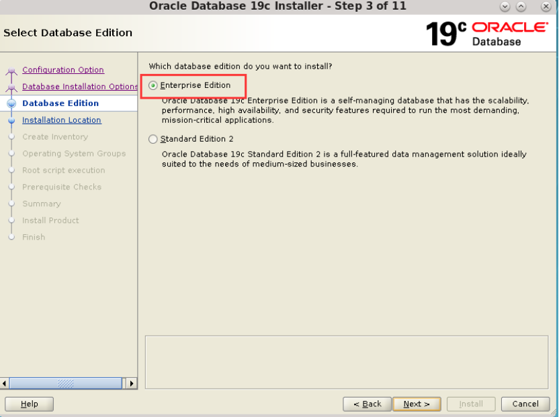Click the Next button

coord(417,404)
